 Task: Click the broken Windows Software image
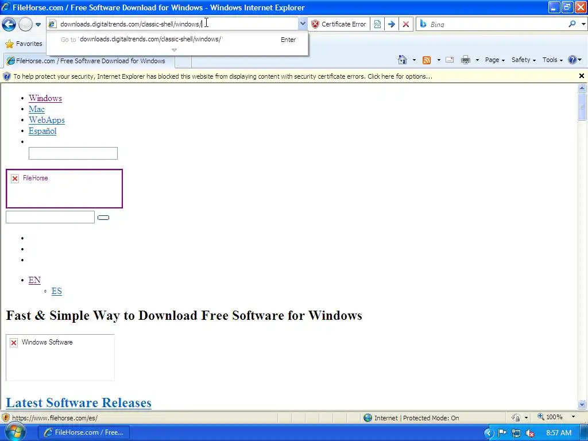(60, 358)
